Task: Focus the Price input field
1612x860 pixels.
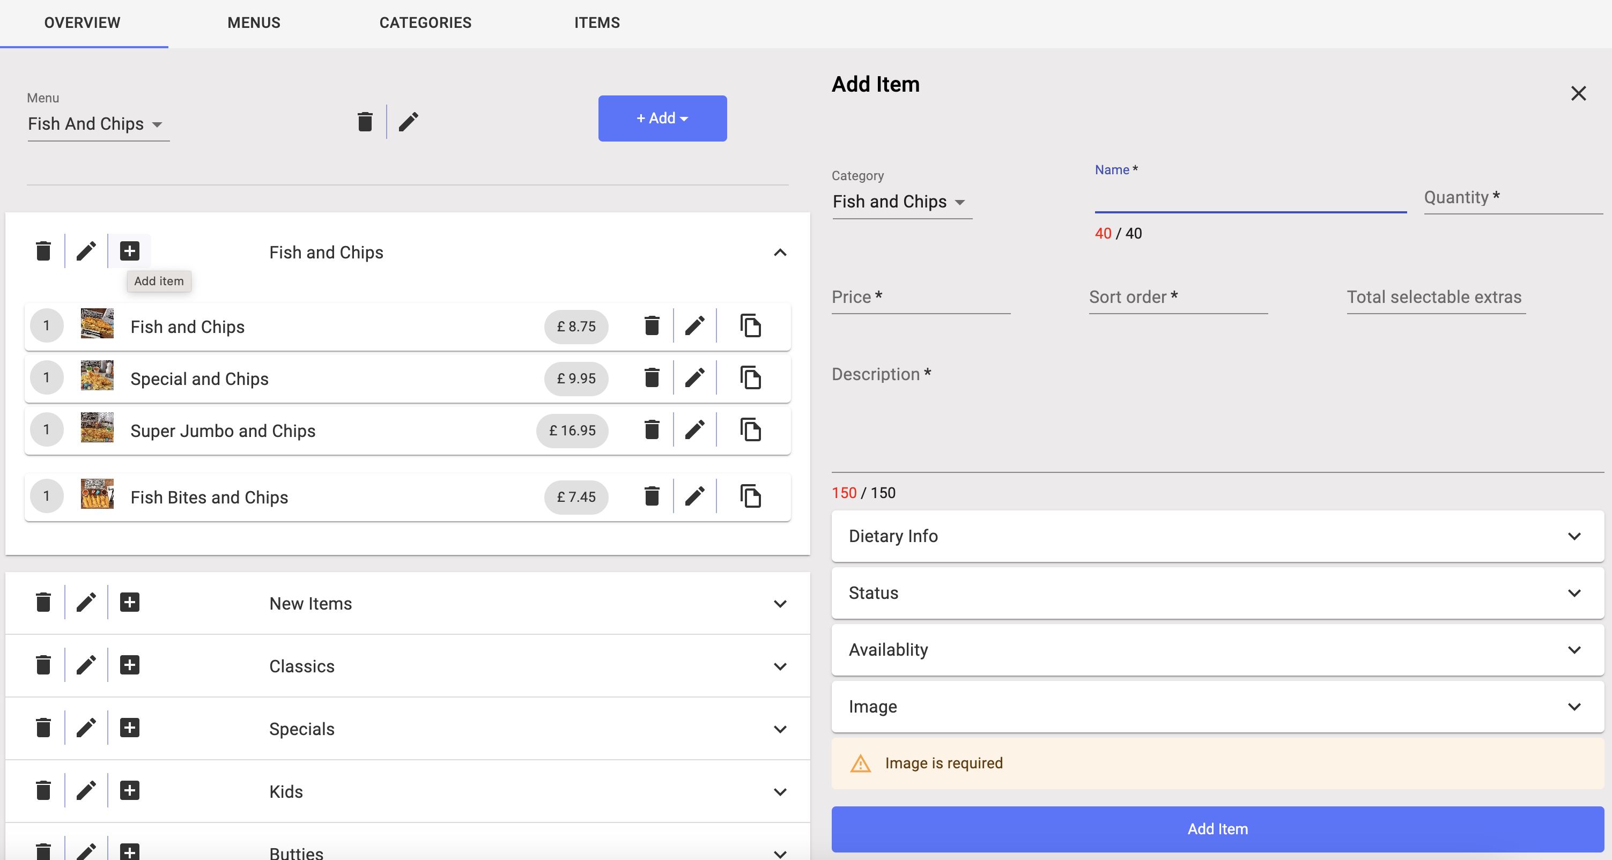Action: [921, 297]
